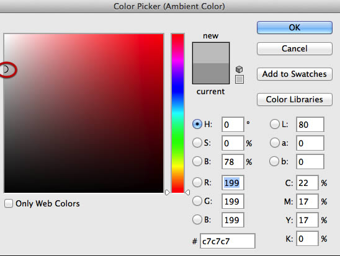Cancel the color picker dialog
This screenshot has width=340, height=256.
295,48
